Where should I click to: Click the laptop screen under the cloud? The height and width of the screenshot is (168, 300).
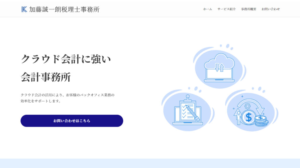coord(219,75)
